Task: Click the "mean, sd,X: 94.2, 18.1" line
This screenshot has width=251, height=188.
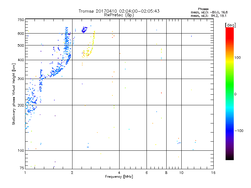Action: tap(208, 16)
